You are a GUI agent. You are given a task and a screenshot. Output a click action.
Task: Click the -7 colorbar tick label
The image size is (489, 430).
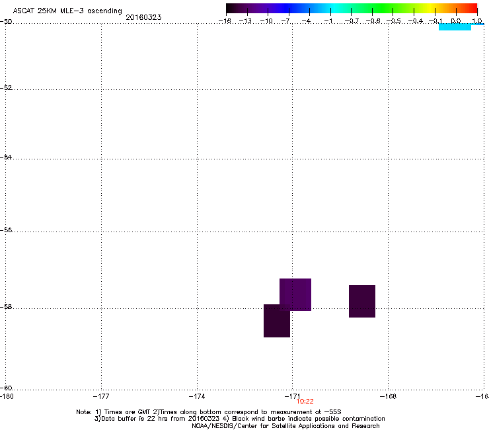pos(285,21)
